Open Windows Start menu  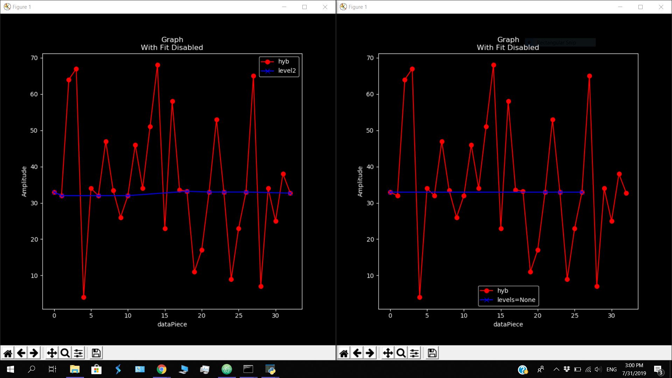click(x=10, y=369)
